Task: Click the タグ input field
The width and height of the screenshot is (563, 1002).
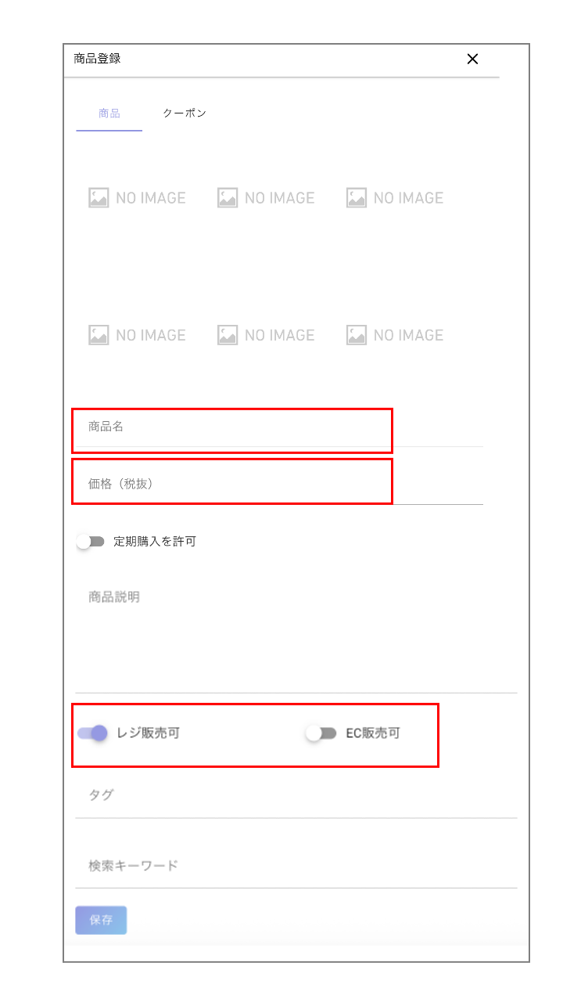Action: click(296, 796)
